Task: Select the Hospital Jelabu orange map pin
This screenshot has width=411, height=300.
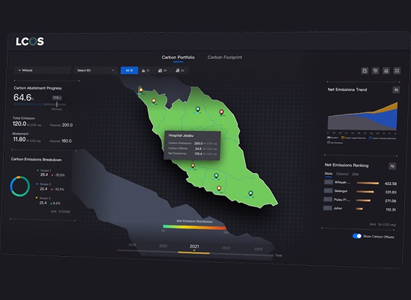Action: [193, 165]
